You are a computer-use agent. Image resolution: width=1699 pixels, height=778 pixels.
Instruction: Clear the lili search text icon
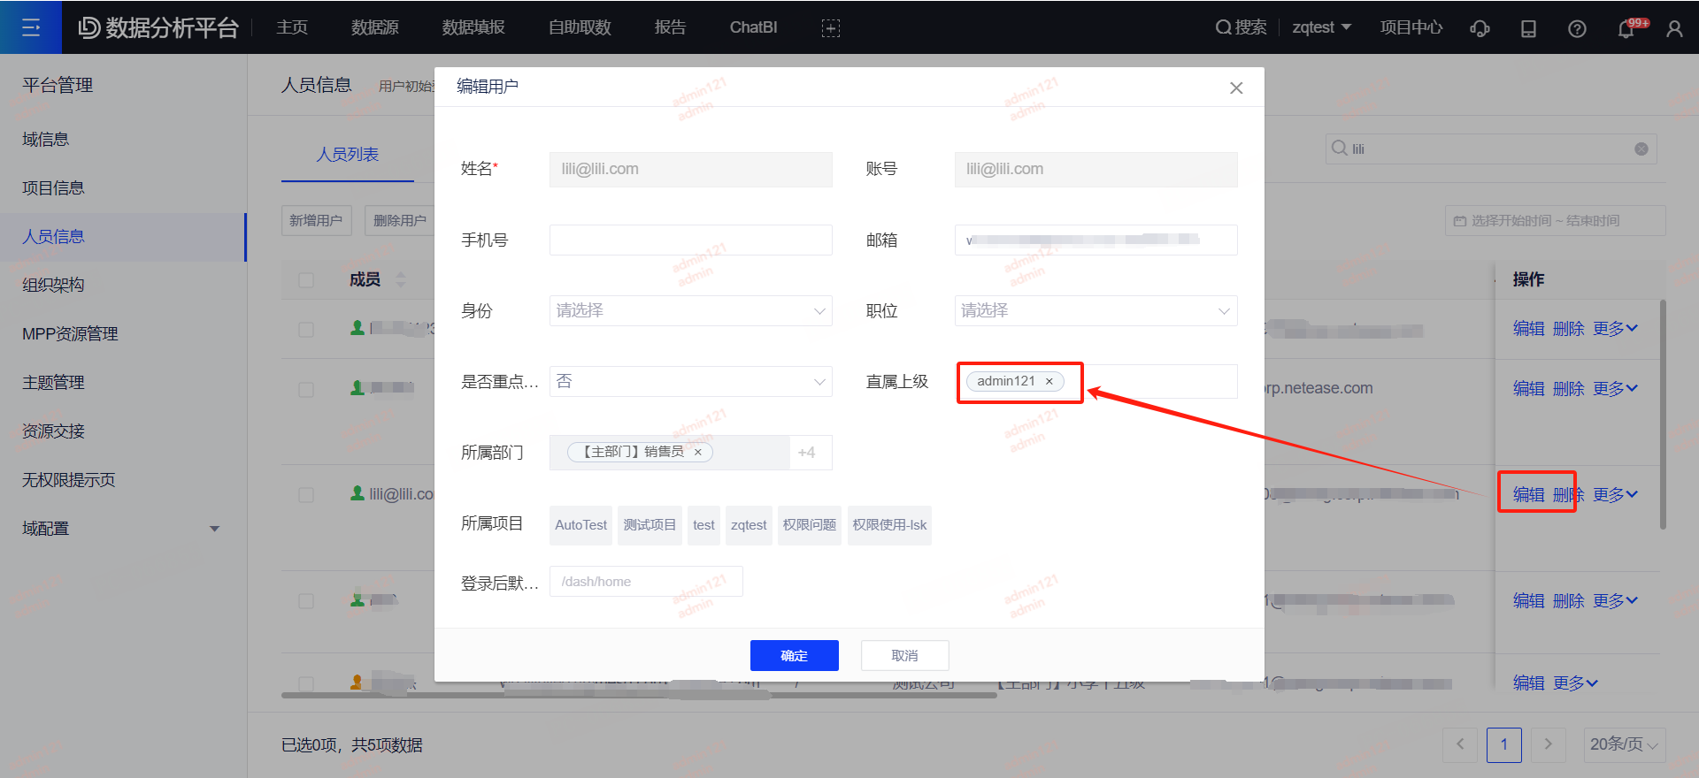[x=1641, y=149]
